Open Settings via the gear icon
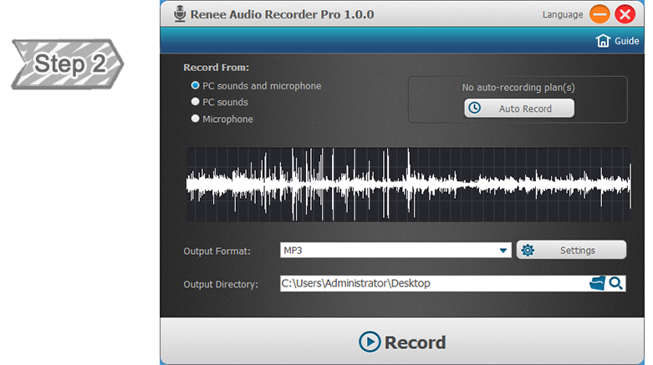Image resolution: width=653 pixels, height=365 pixels. click(x=528, y=251)
